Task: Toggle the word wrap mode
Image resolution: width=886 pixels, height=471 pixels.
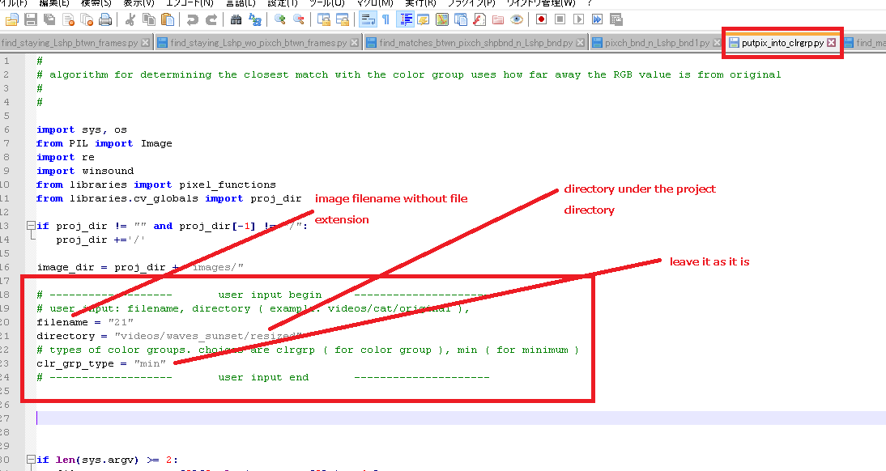Action: pos(366,19)
